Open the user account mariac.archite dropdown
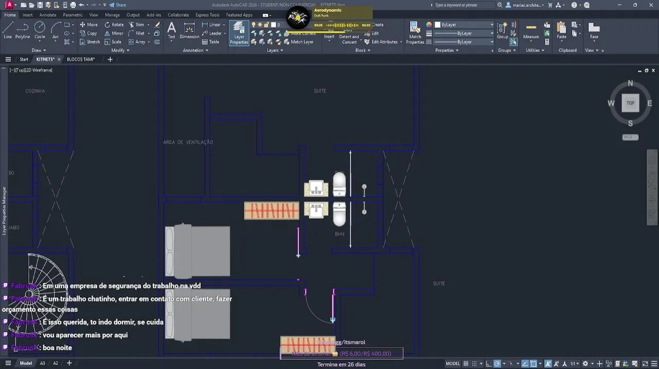Screen dimensions: 659x369 click(524, 5)
